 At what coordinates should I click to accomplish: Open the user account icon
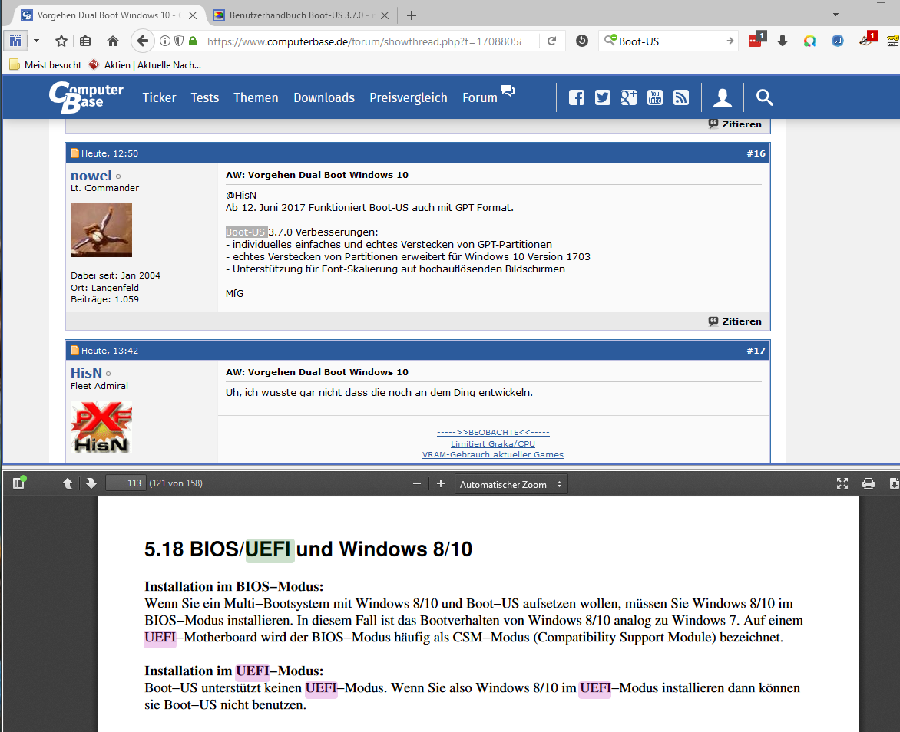[722, 97]
